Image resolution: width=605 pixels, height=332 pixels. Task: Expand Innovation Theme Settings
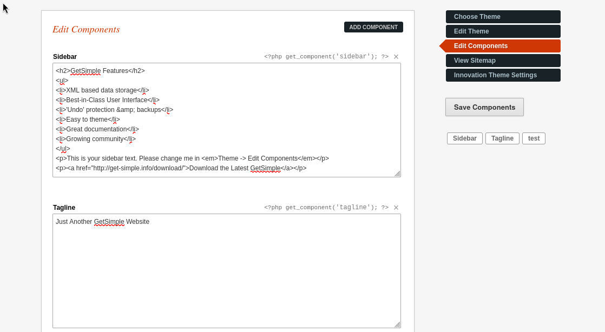503,75
